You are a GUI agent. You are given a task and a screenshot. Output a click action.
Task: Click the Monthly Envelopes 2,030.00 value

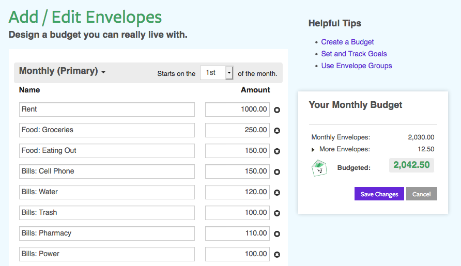(x=421, y=137)
